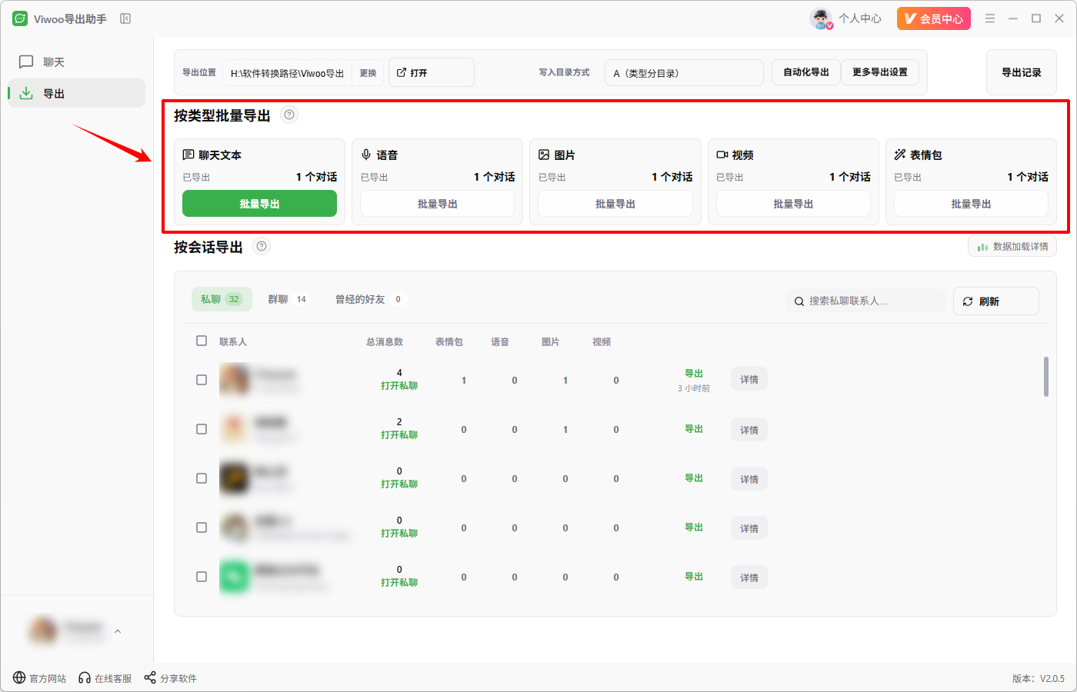This screenshot has height=692, width=1077.
Task: Open the 会员中心 button
Action: 934,18
